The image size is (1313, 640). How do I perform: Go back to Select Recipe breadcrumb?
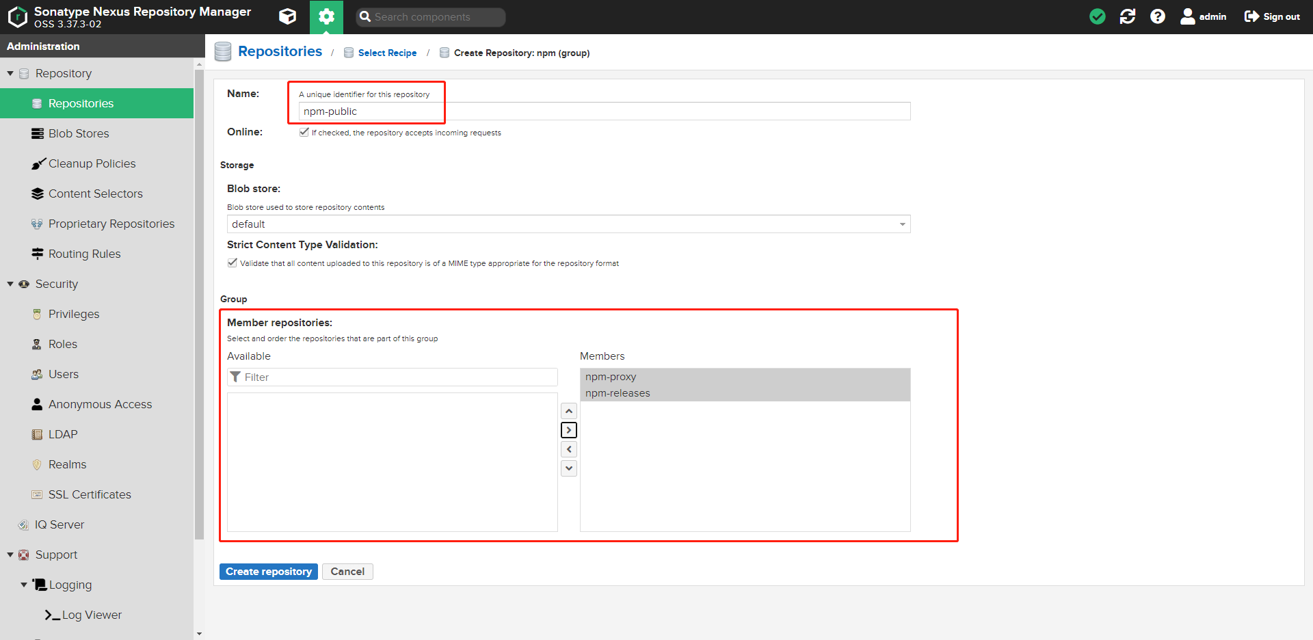387,53
